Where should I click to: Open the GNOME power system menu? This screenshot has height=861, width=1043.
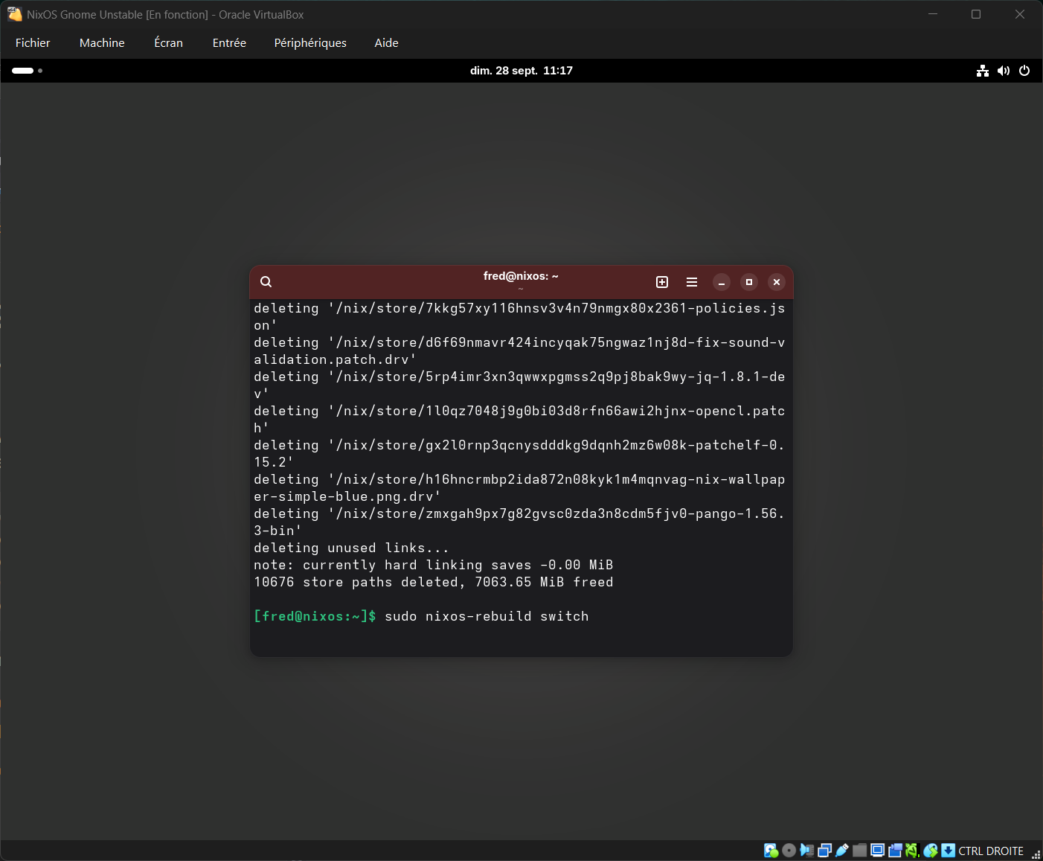pyautogui.click(x=1024, y=71)
